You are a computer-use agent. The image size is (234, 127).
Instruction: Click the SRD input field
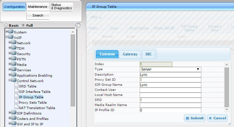pyautogui.click(x=170, y=100)
